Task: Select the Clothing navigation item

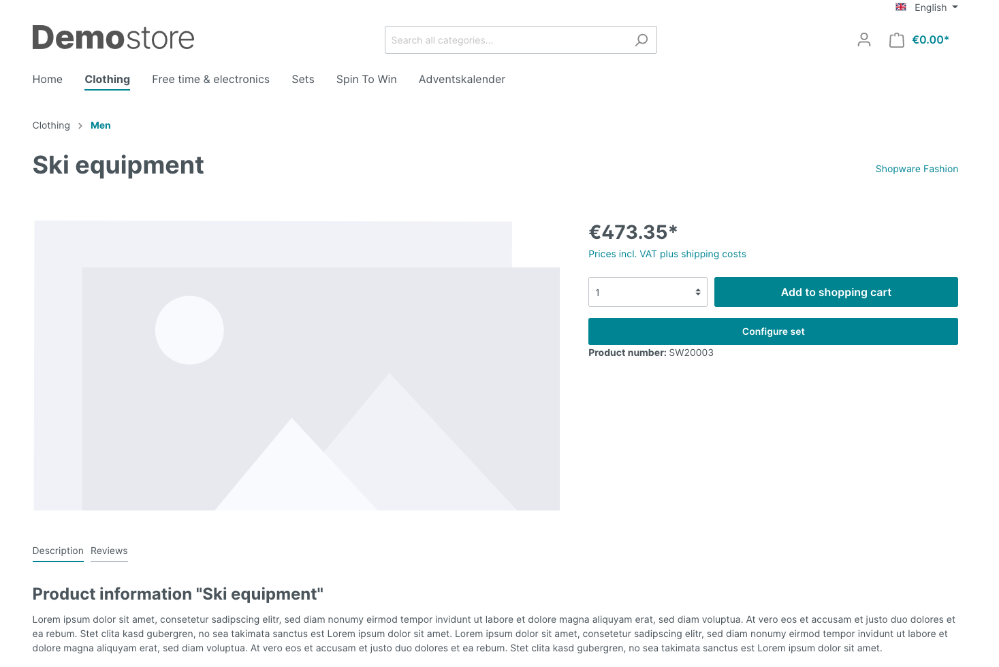Action: pos(108,80)
